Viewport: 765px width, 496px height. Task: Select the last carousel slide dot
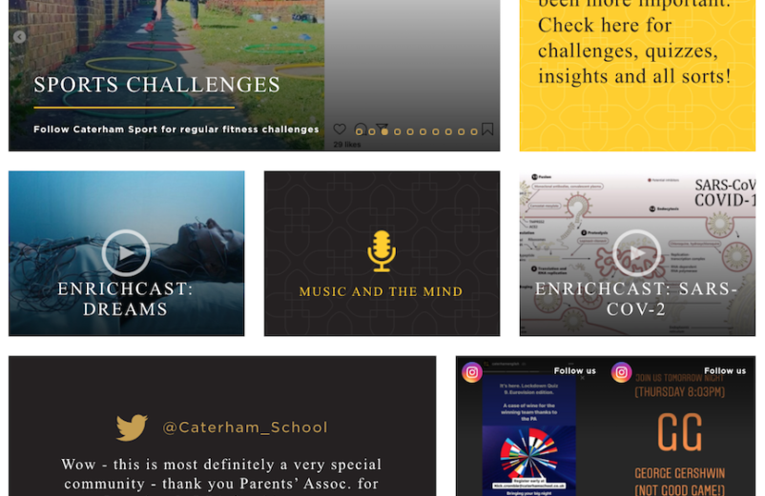[474, 131]
